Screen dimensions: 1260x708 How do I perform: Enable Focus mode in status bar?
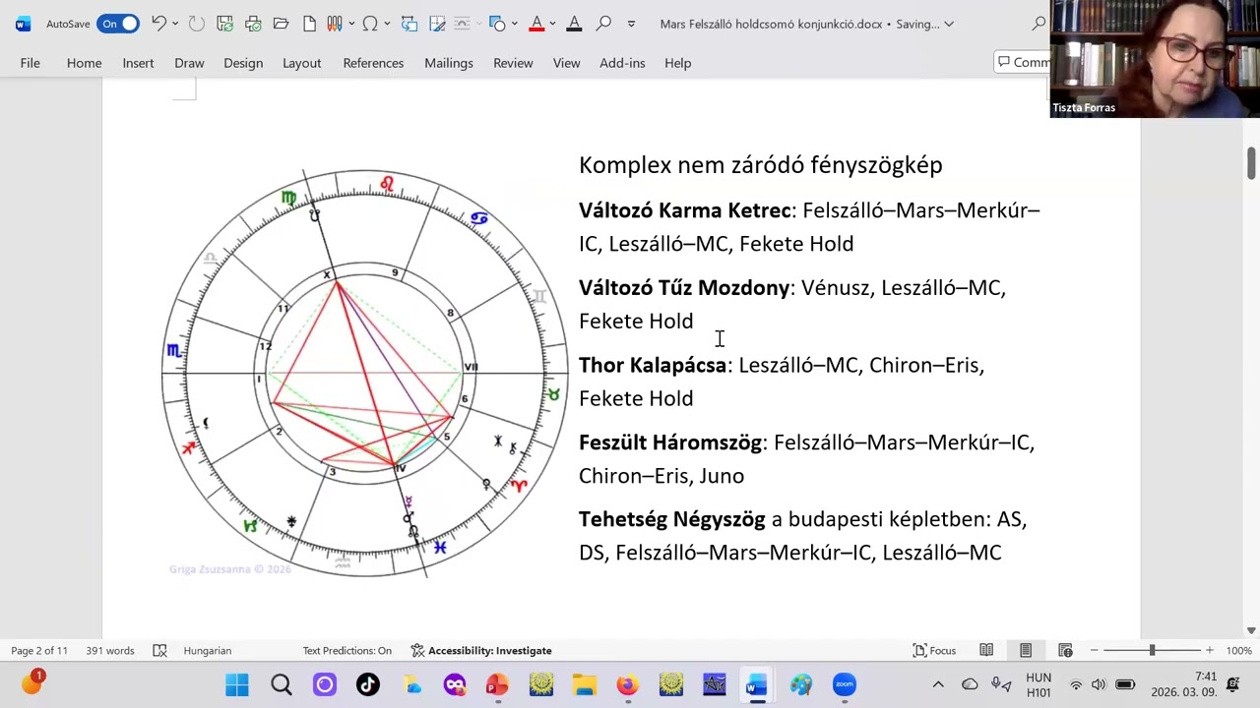934,650
